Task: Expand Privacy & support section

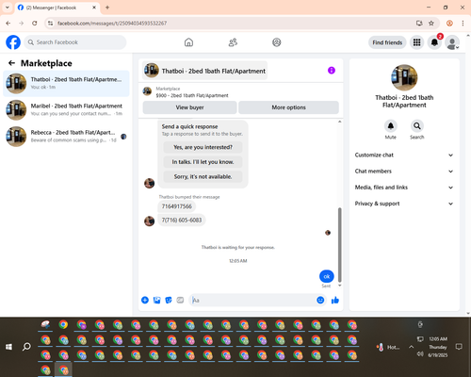Action: [x=404, y=204]
